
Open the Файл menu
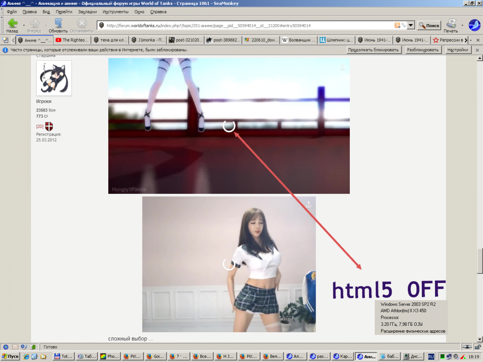click(12, 12)
